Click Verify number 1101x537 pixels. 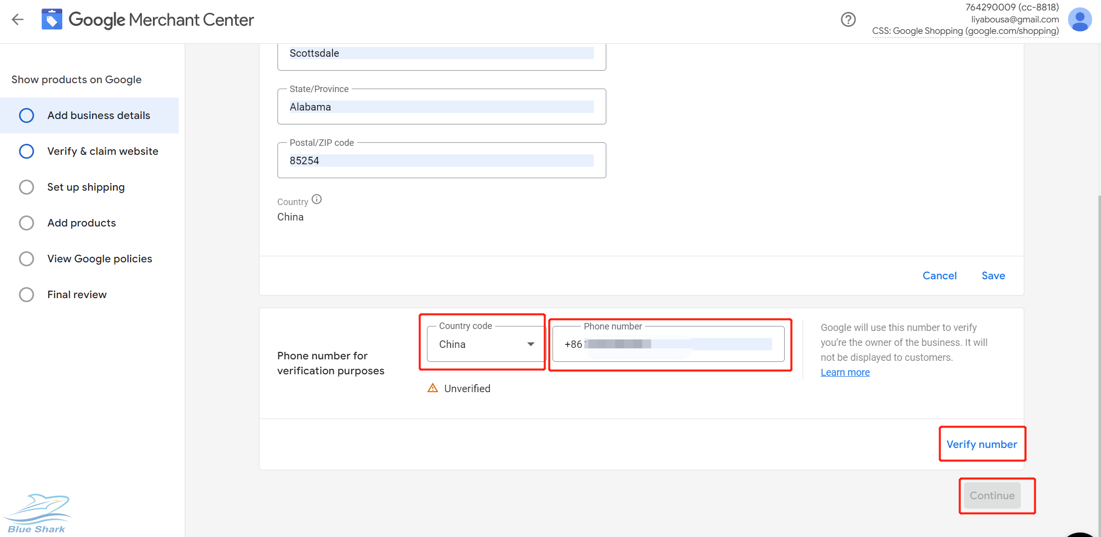pos(982,444)
